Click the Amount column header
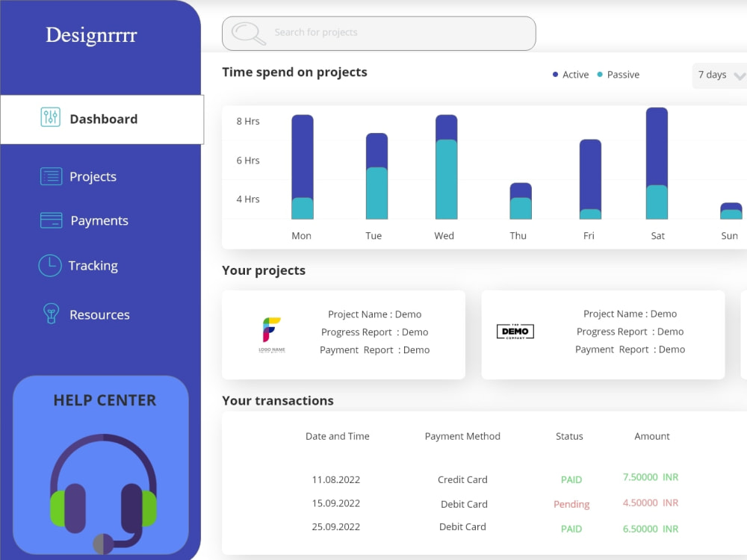Image resolution: width=747 pixels, height=560 pixels. click(652, 436)
